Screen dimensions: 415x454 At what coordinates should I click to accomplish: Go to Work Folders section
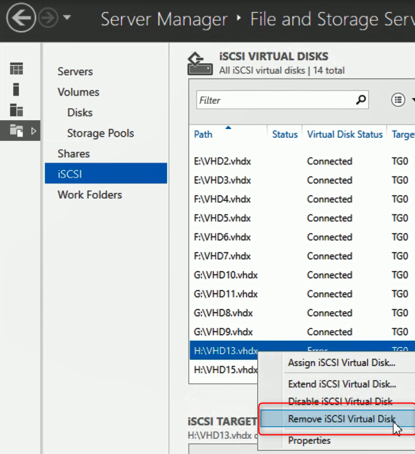(89, 195)
